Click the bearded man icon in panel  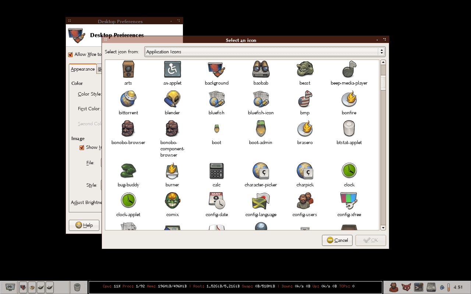pos(393,287)
